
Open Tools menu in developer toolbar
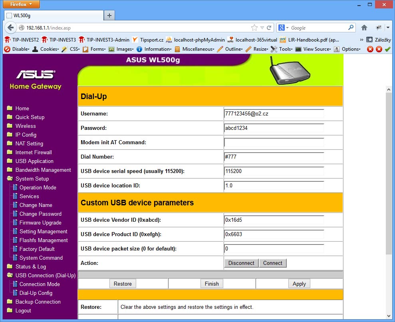tap(282, 49)
